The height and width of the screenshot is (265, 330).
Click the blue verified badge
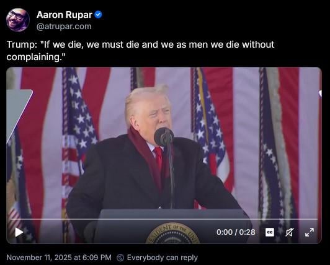98,15
